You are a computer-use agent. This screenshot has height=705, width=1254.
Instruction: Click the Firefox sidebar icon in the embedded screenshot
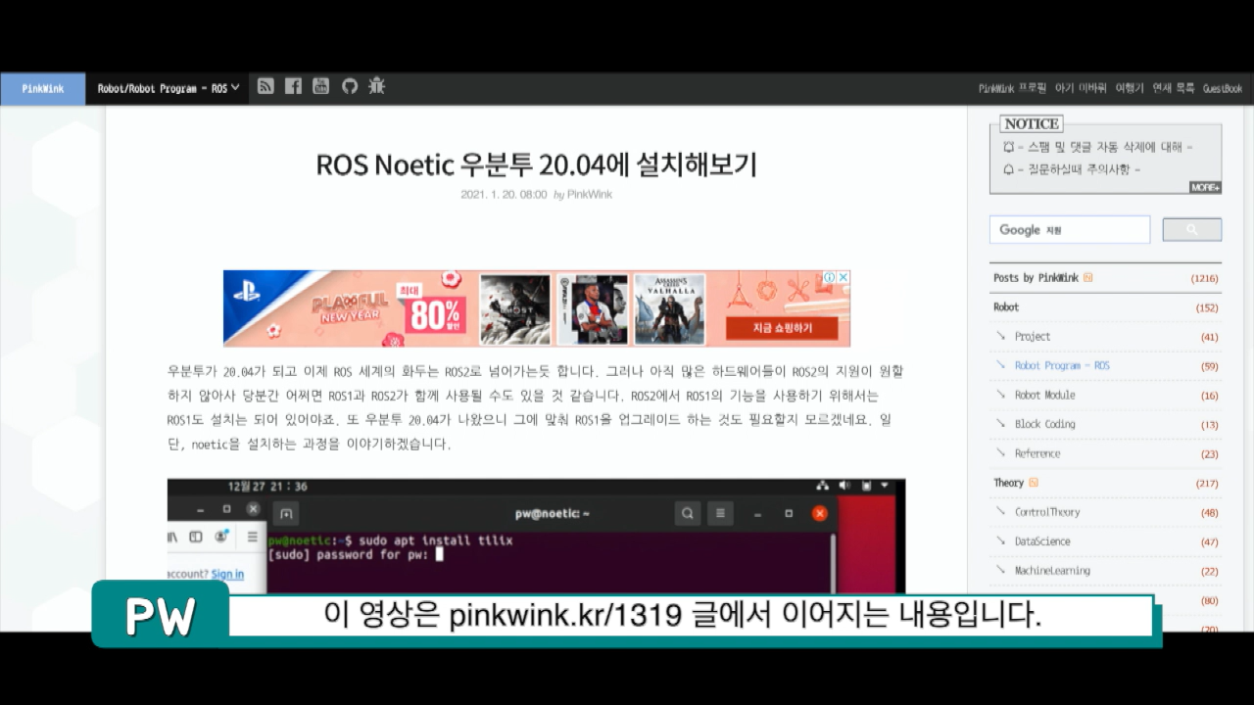point(196,537)
